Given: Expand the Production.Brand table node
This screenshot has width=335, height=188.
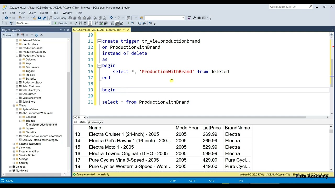Looking at the screenshot, I should coord(17,48).
